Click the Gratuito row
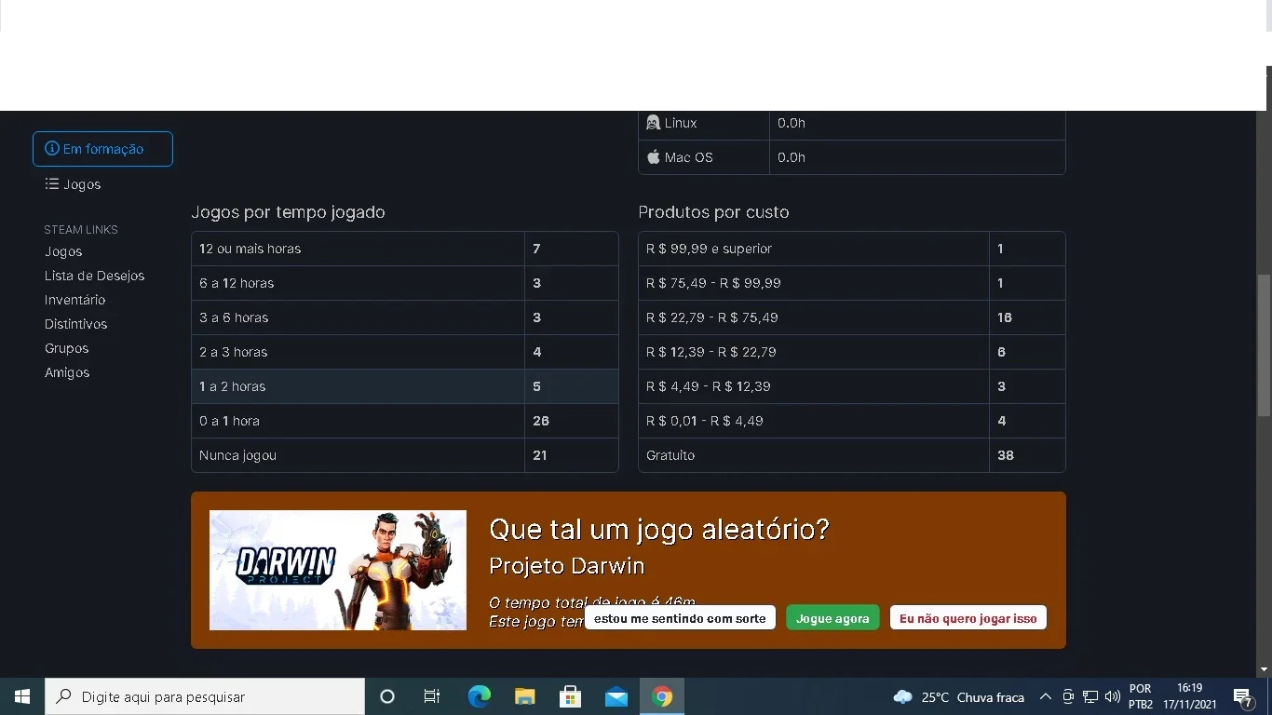Viewport: 1272px width, 715px height. [x=852, y=455]
